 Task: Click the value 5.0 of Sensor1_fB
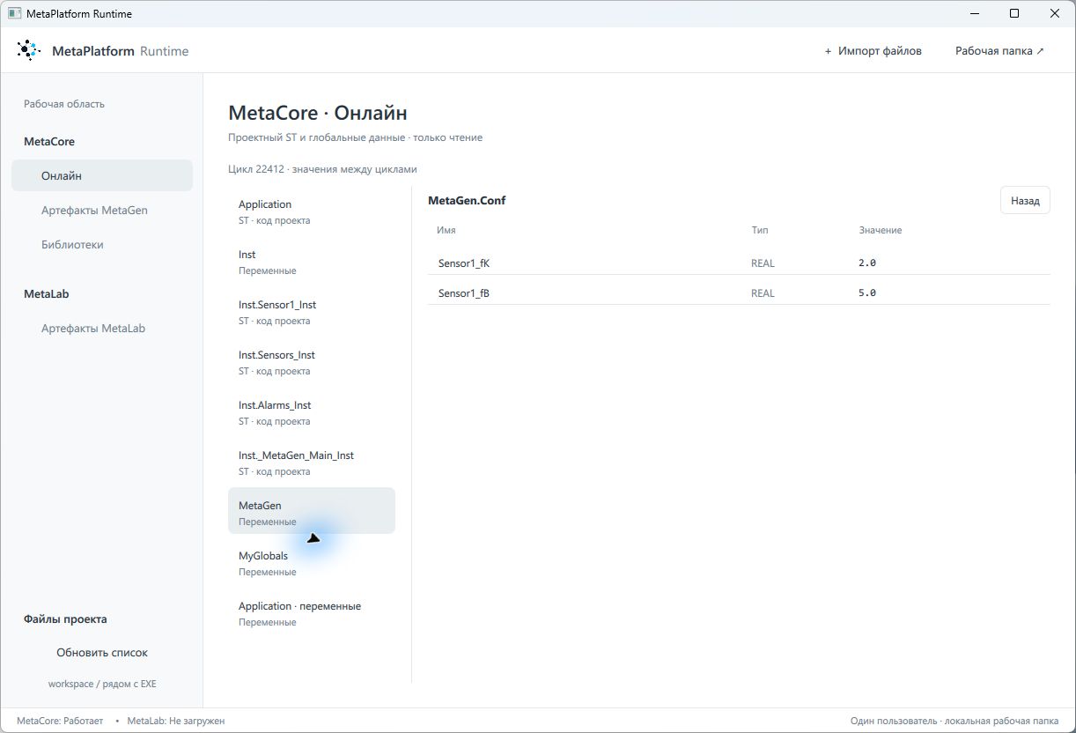(x=867, y=293)
